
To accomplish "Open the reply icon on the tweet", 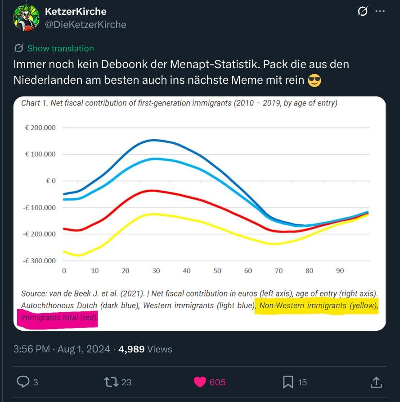I will (x=24, y=382).
